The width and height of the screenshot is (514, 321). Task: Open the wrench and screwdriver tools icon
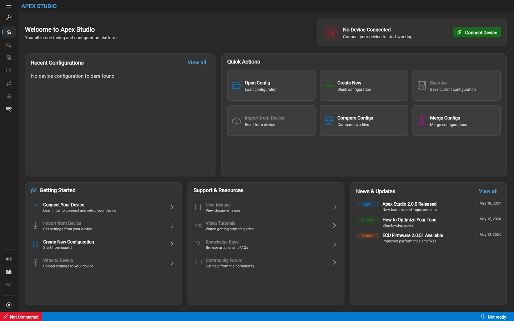tap(9, 58)
